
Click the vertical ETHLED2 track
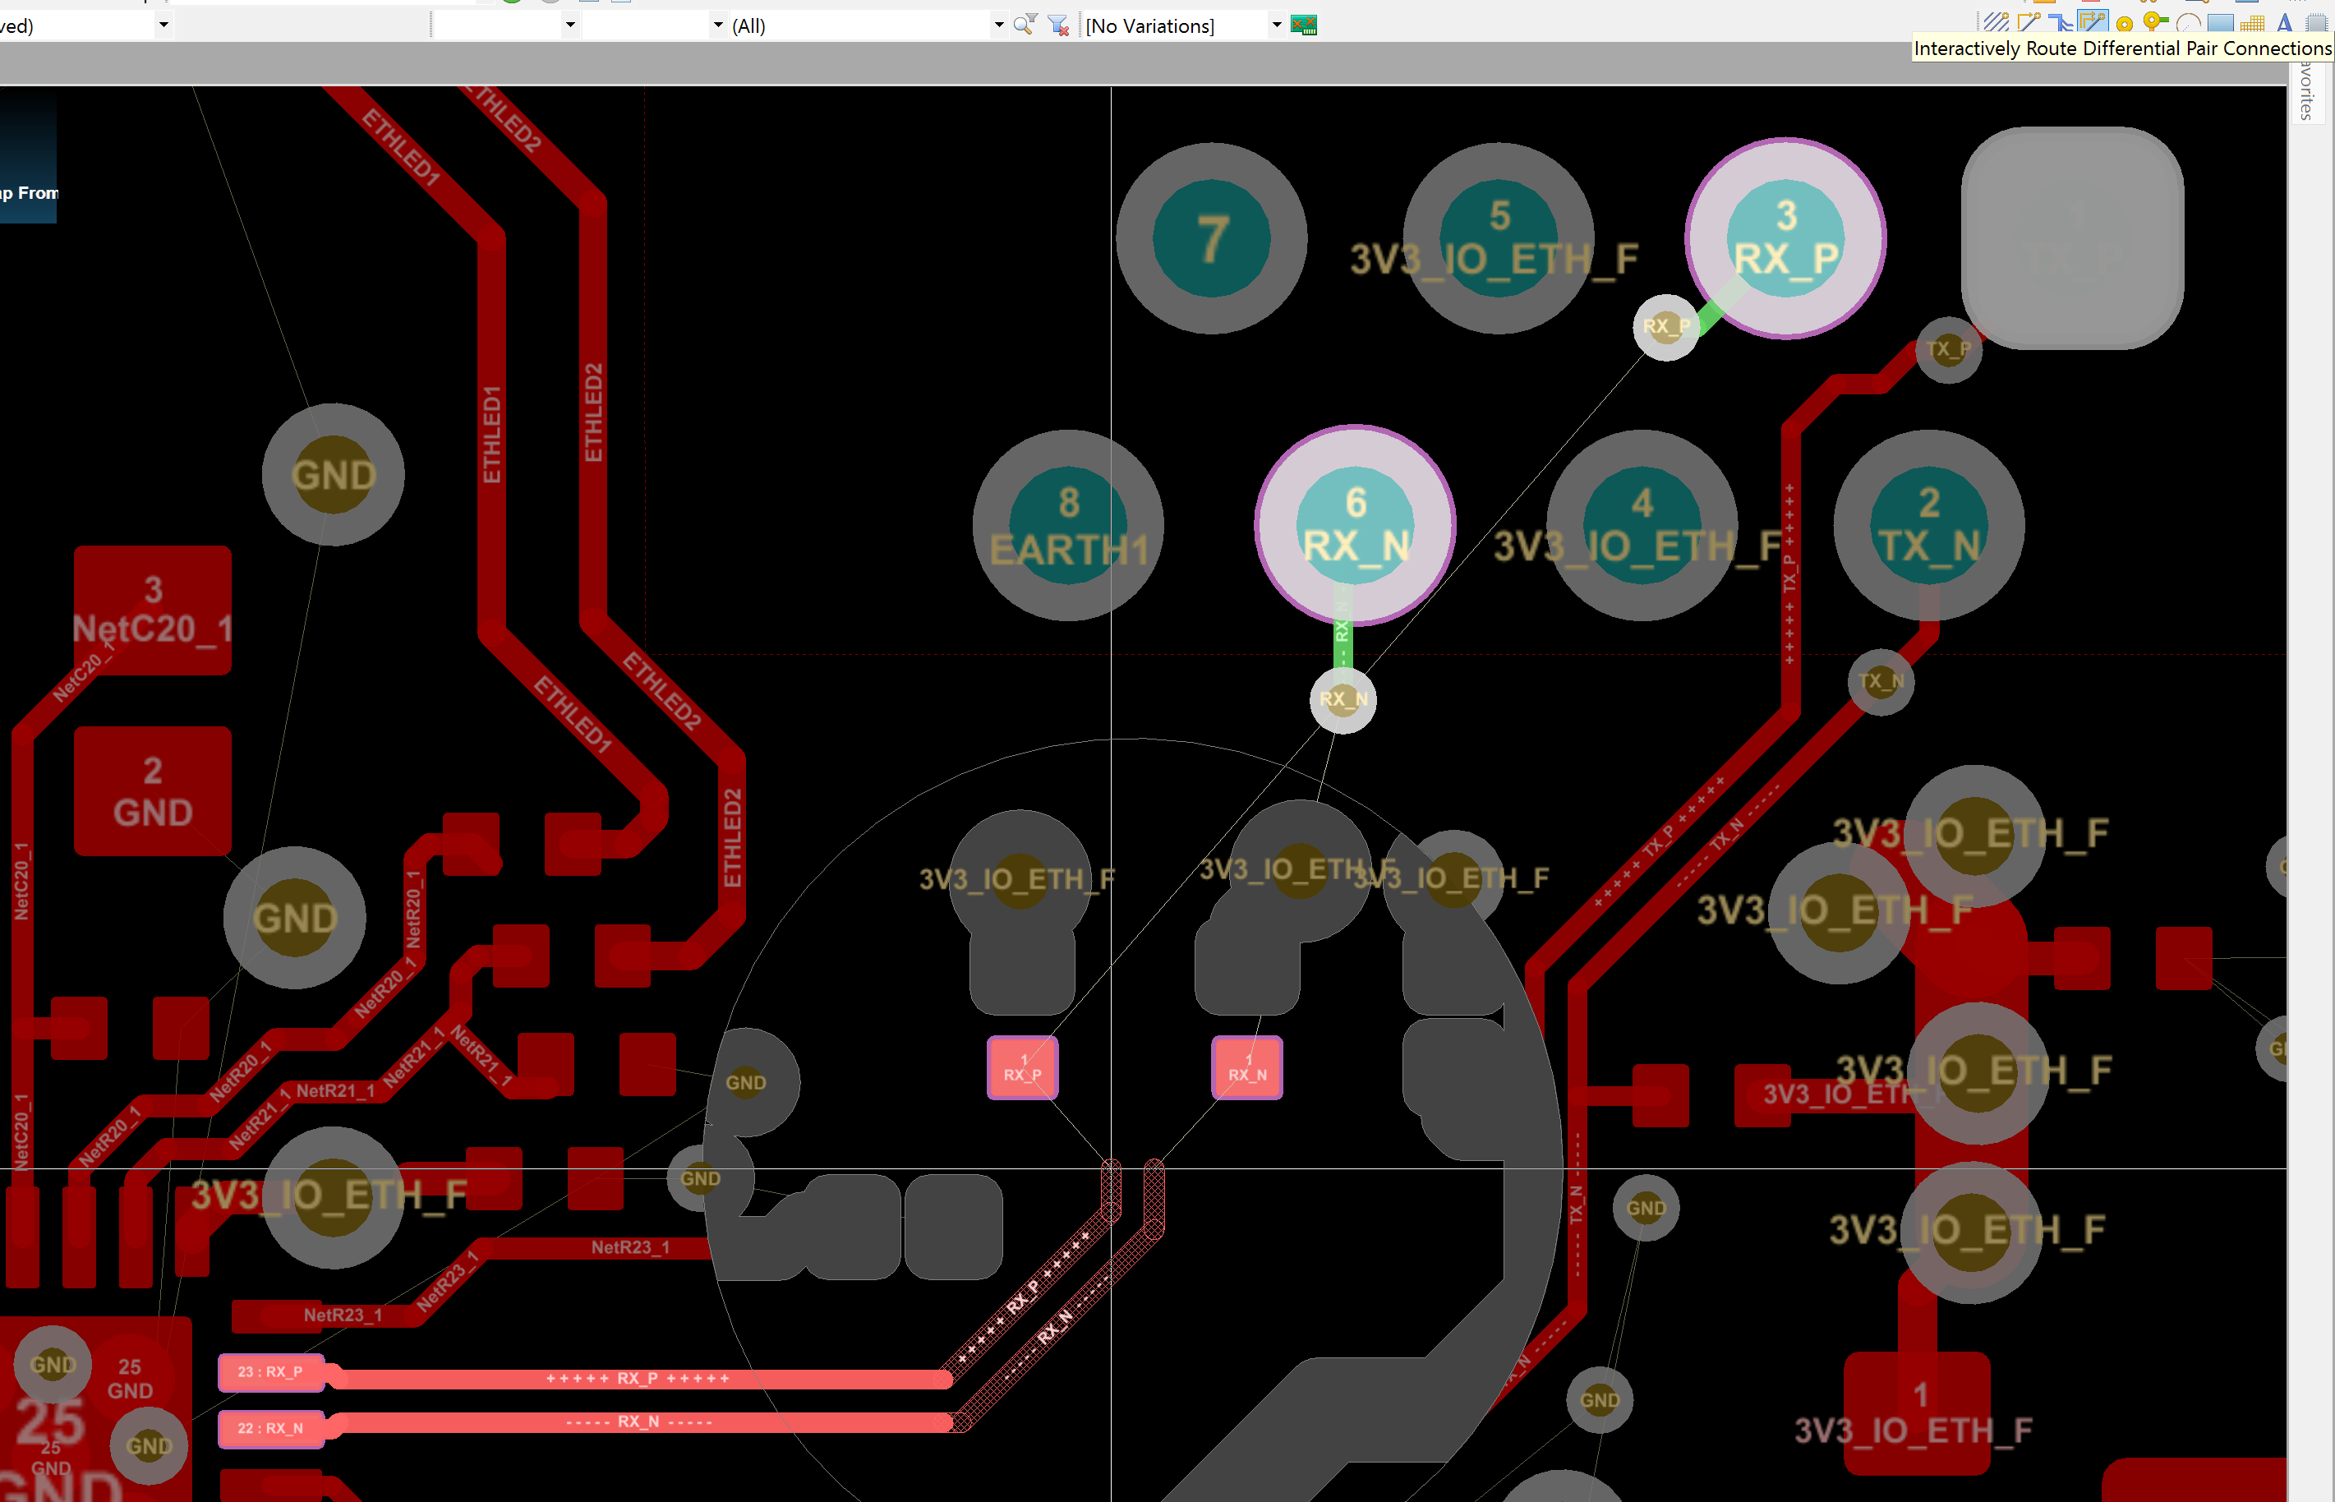click(594, 410)
